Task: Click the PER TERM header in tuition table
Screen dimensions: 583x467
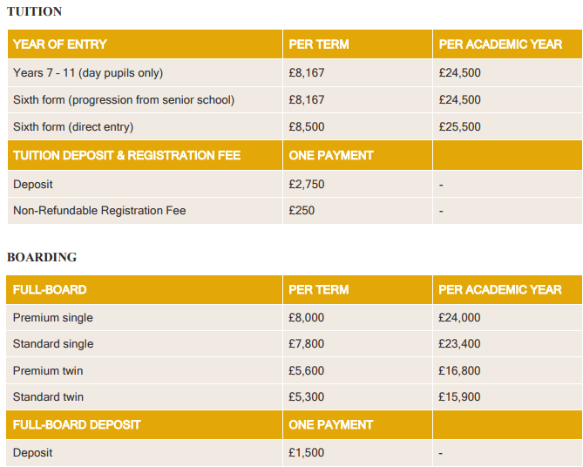Action: pyautogui.click(x=319, y=44)
